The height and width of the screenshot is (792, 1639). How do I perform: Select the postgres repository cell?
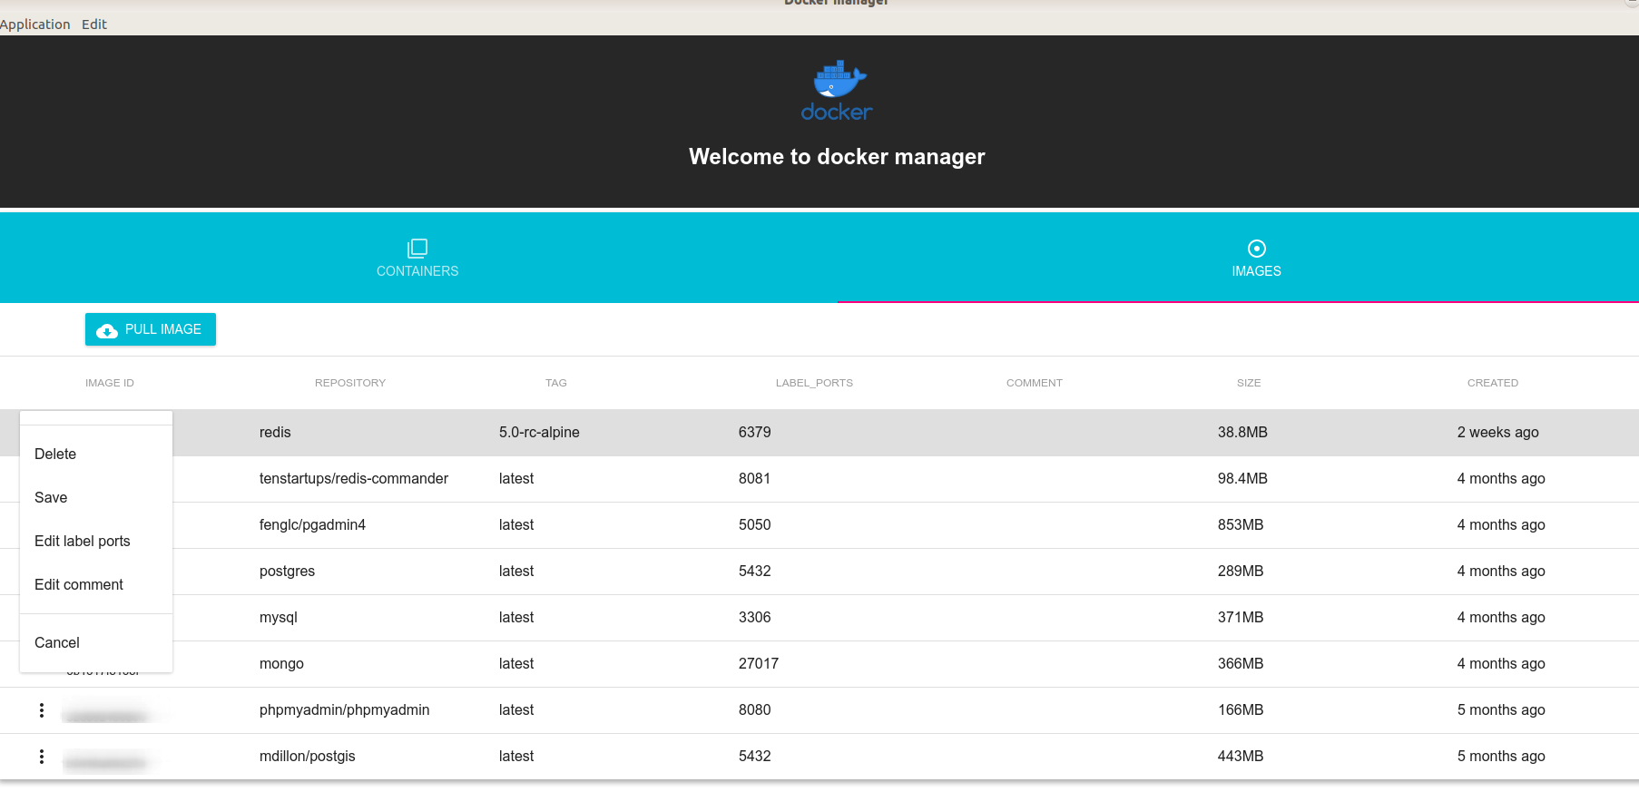click(x=287, y=572)
